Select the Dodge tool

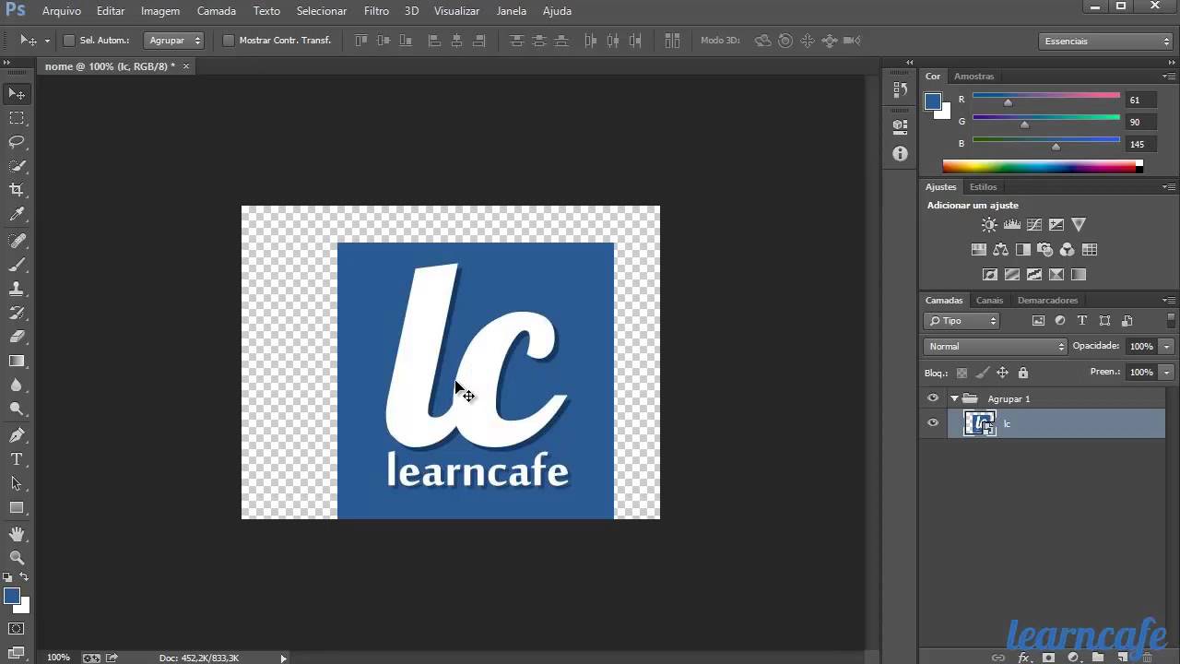click(17, 409)
